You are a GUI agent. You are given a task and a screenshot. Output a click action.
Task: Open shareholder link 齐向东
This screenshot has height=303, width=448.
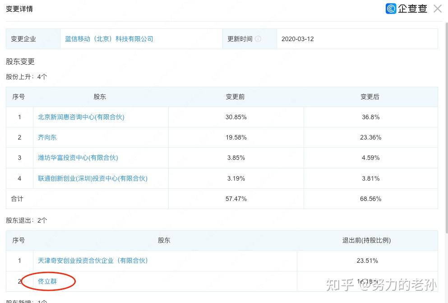[x=47, y=137]
